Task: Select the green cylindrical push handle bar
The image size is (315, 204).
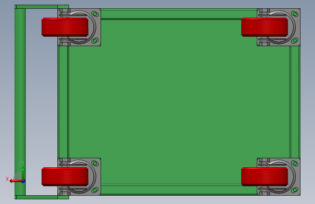Action: point(20,102)
